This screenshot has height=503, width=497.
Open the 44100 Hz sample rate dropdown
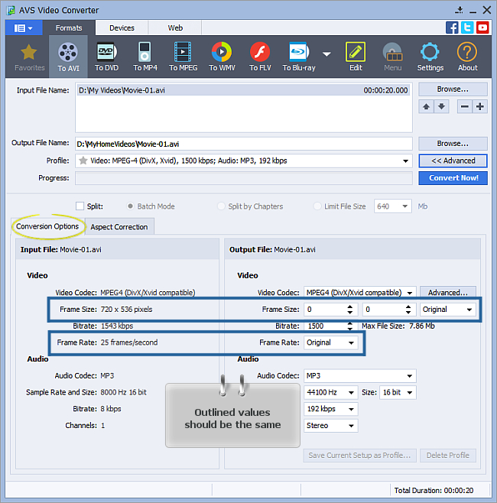[x=351, y=393]
